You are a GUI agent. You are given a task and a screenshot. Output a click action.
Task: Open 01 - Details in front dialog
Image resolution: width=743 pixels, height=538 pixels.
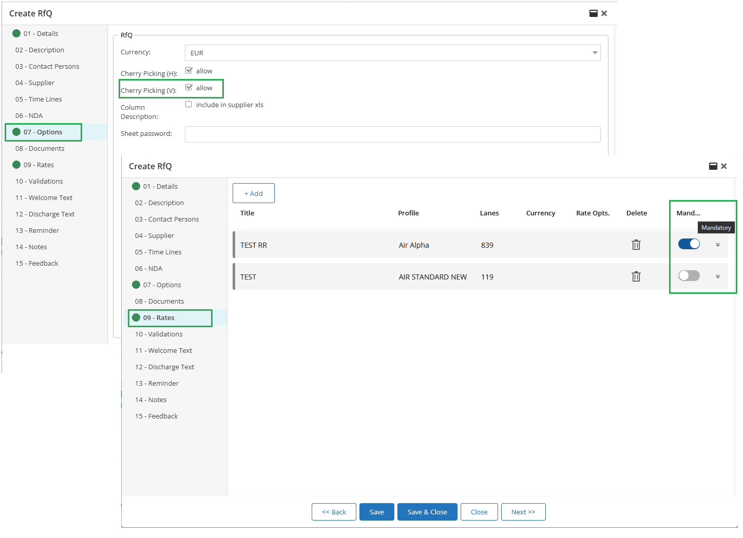[x=160, y=186]
